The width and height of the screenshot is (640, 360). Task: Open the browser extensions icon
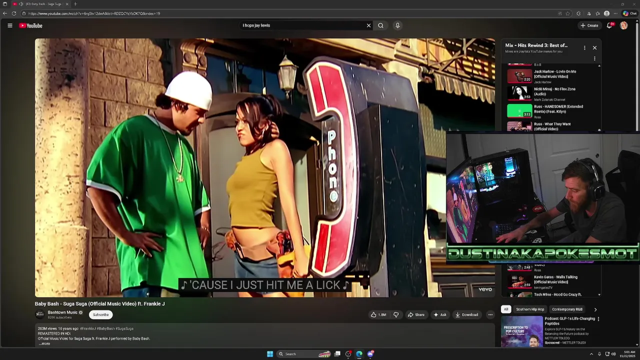[578, 13]
